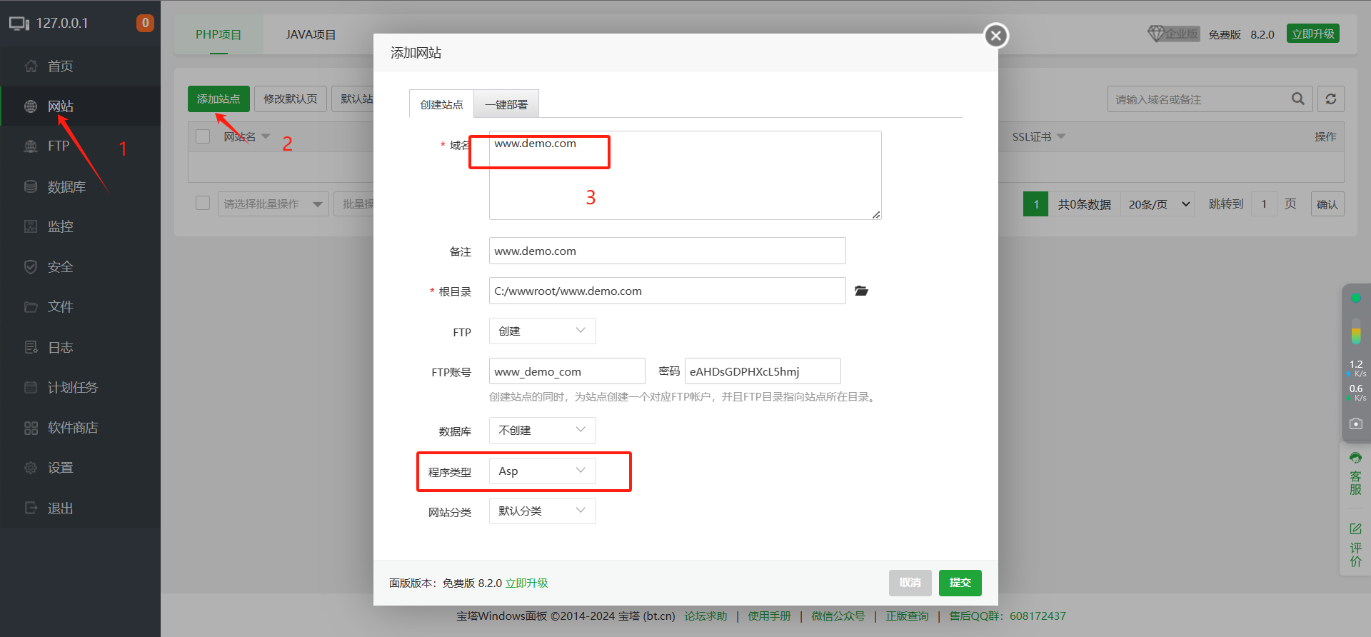Screen dimensions: 1371x637
Task: Open the 程序类型 Asp dropdown
Action: (x=543, y=471)
